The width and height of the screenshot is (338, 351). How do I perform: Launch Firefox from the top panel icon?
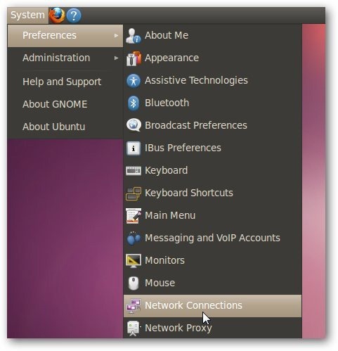pyautogui.click(x=56, y=15)
